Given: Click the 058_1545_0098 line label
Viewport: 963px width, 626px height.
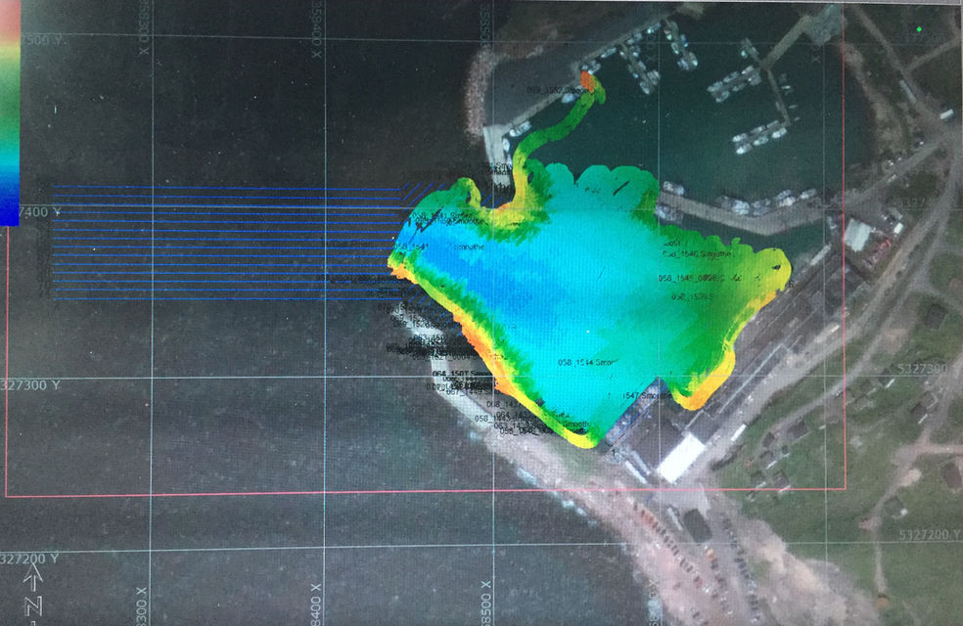Looking at the screenshot, I should click(692, 278).
